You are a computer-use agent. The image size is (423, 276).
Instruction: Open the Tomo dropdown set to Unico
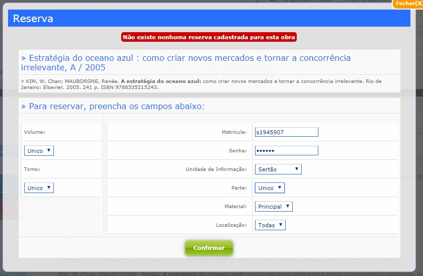point(39,188)
